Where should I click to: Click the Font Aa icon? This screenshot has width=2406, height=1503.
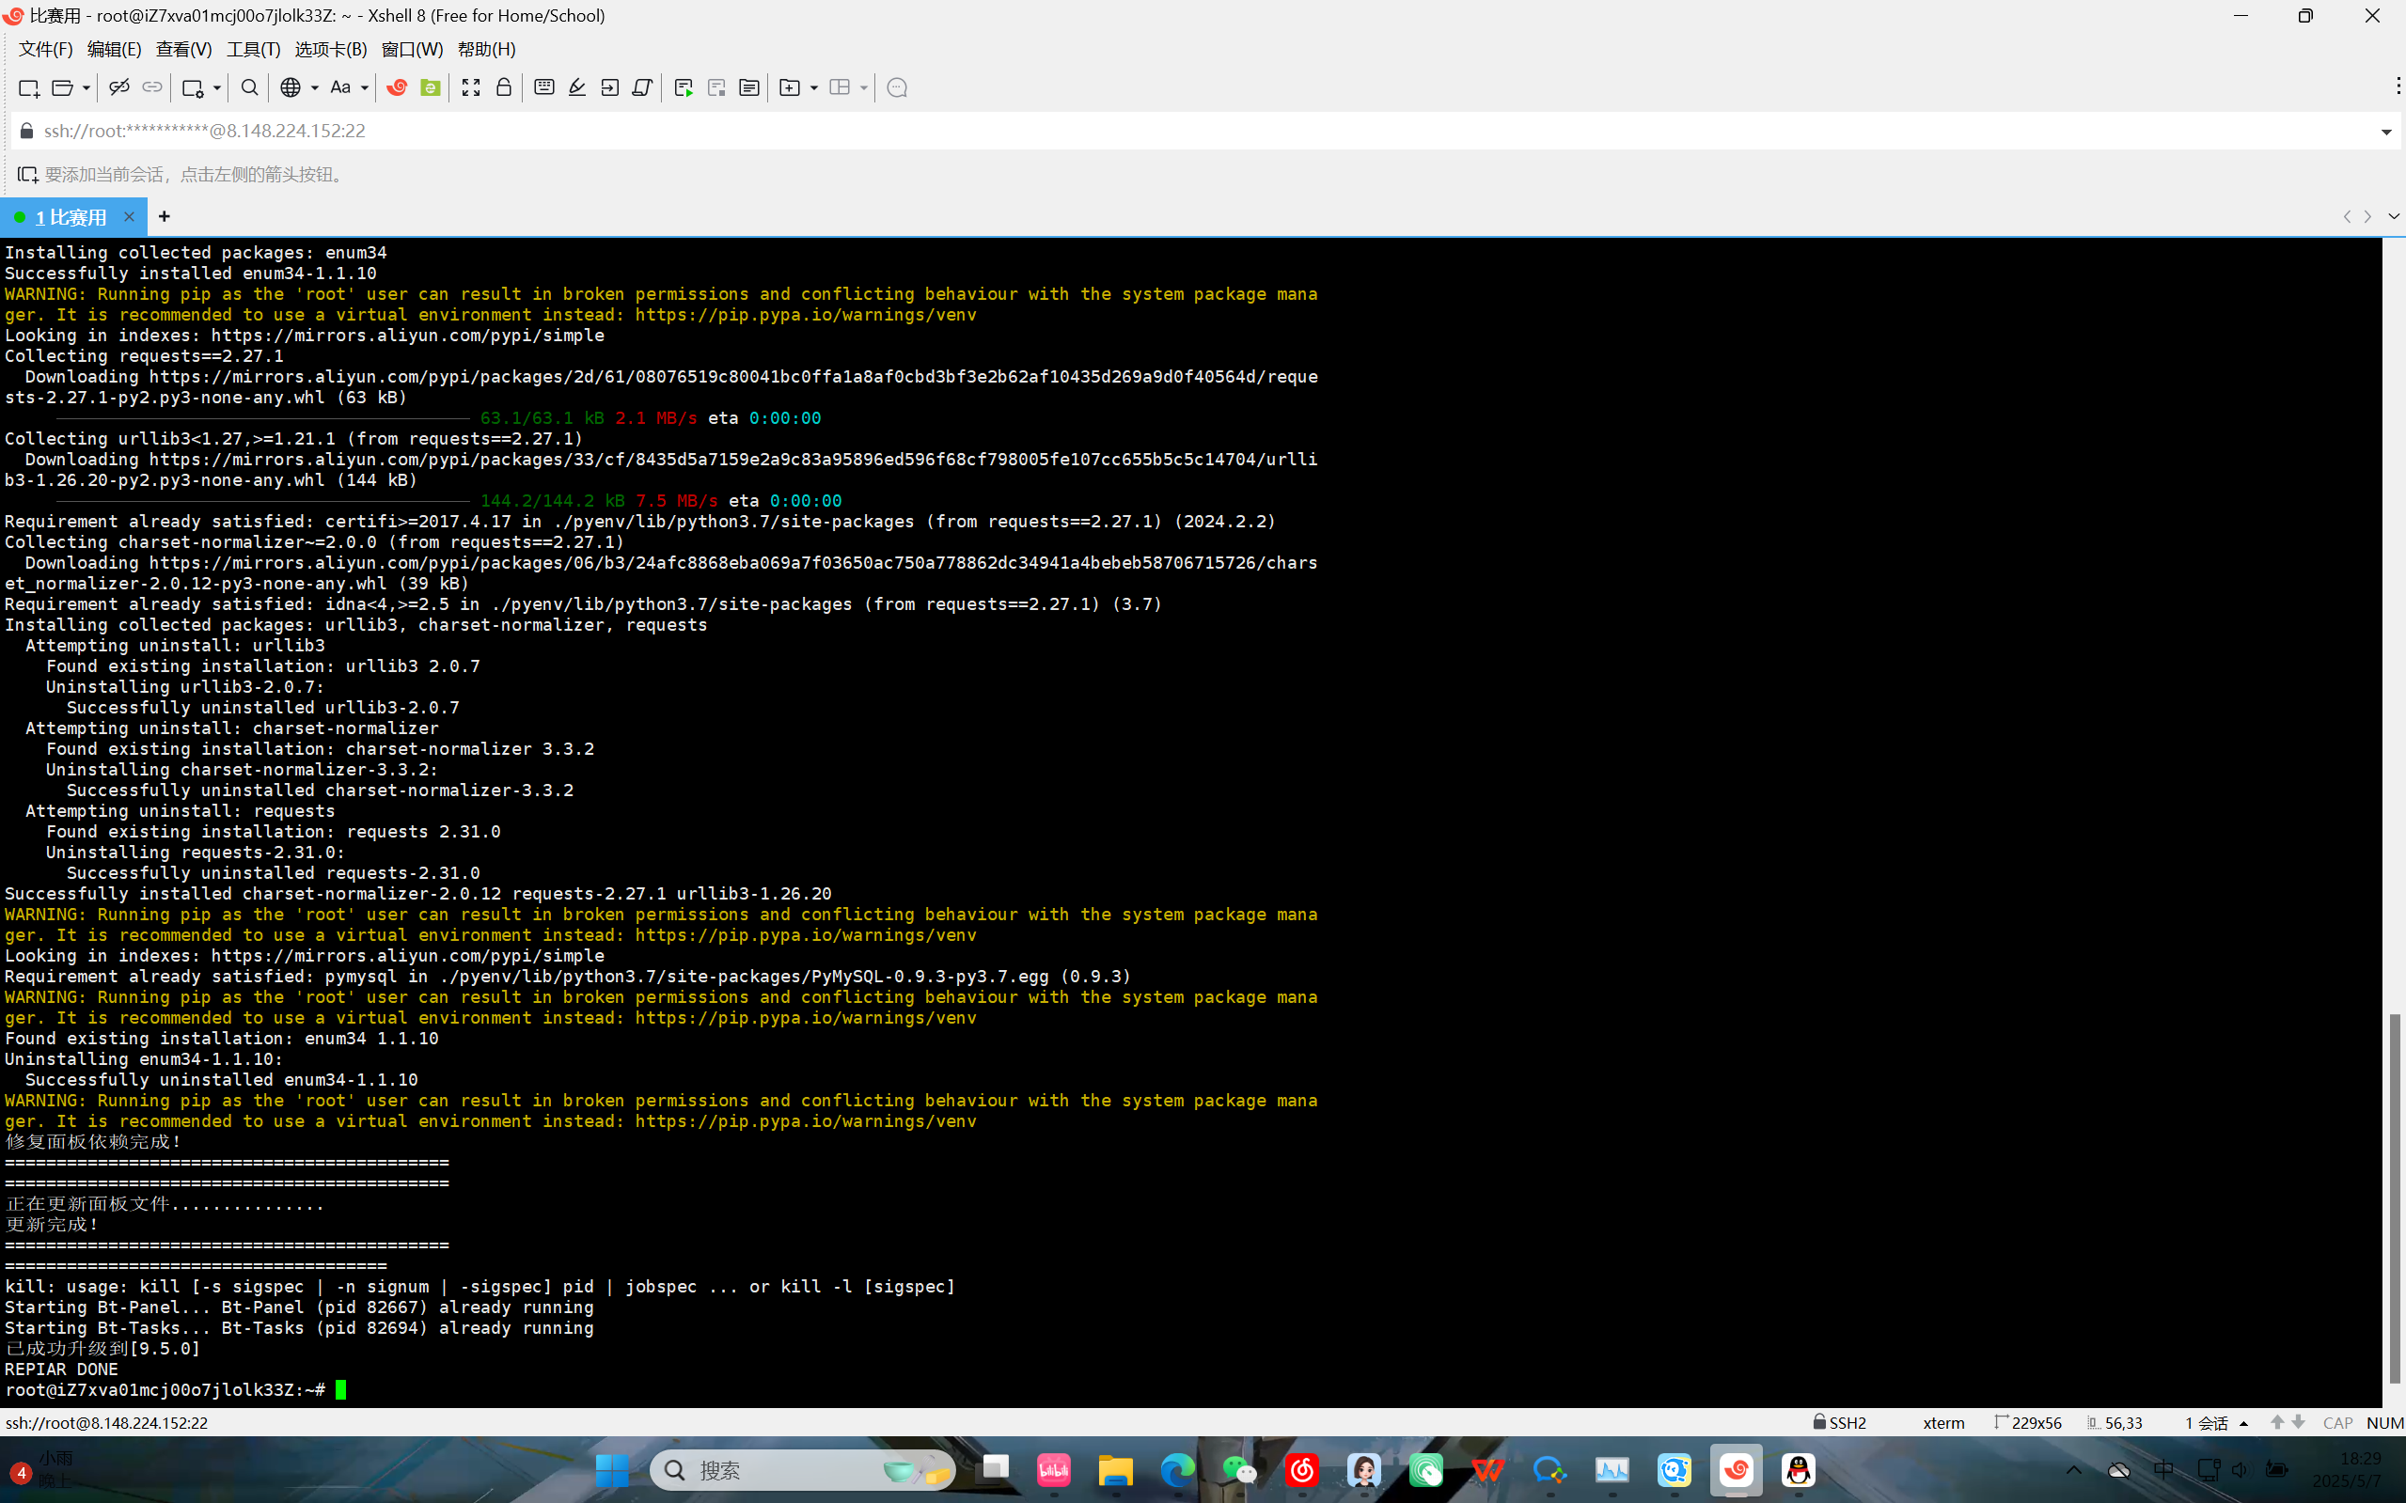click(x=340, y=87)
